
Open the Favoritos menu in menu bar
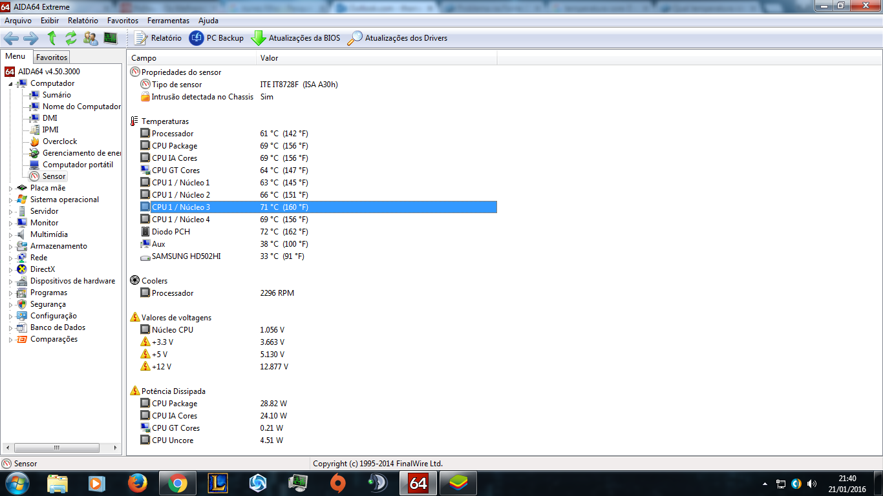coord(123,21)
